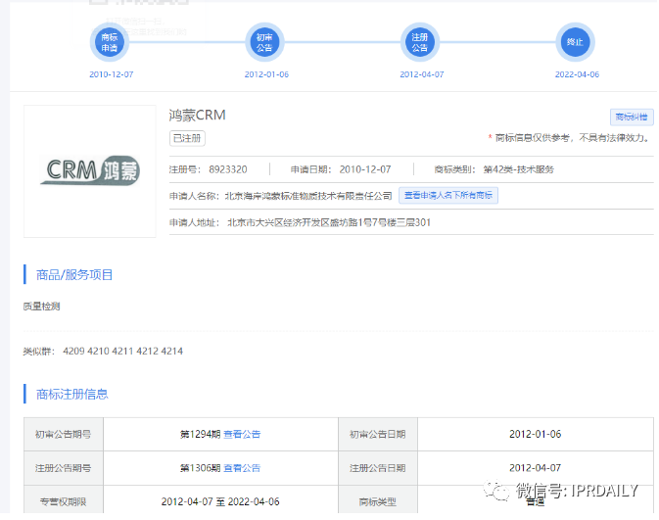Image resolution: width=659 pixels, height=520 pixels.
Task: Click the 商标纠错 button
Action: coord(632,117)
